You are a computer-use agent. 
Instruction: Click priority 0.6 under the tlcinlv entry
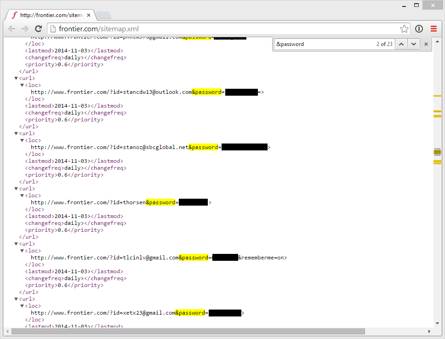click(x=64, y=285)
